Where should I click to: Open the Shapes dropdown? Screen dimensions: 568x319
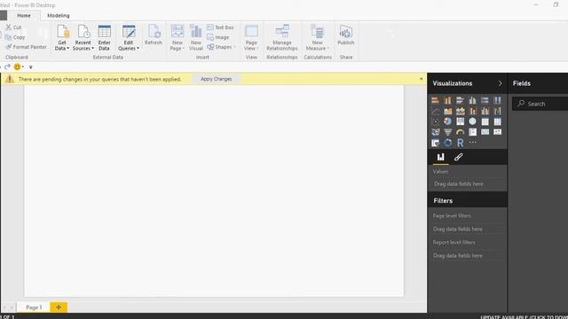221,47
